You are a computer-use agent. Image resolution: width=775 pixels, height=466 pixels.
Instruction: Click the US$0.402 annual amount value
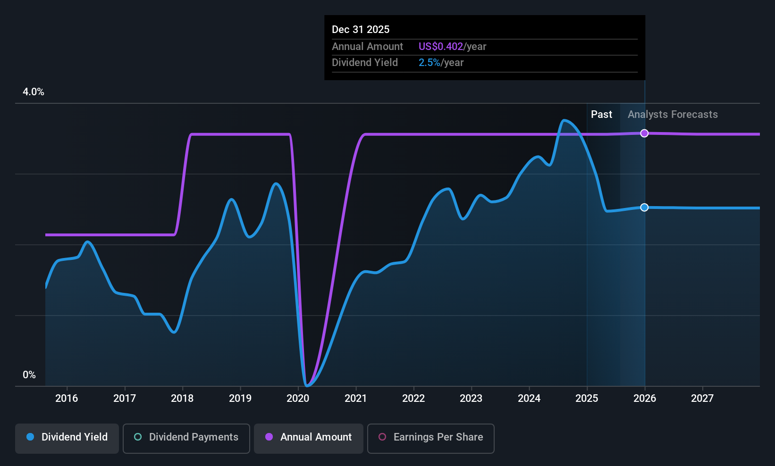(x=440, y=47)
